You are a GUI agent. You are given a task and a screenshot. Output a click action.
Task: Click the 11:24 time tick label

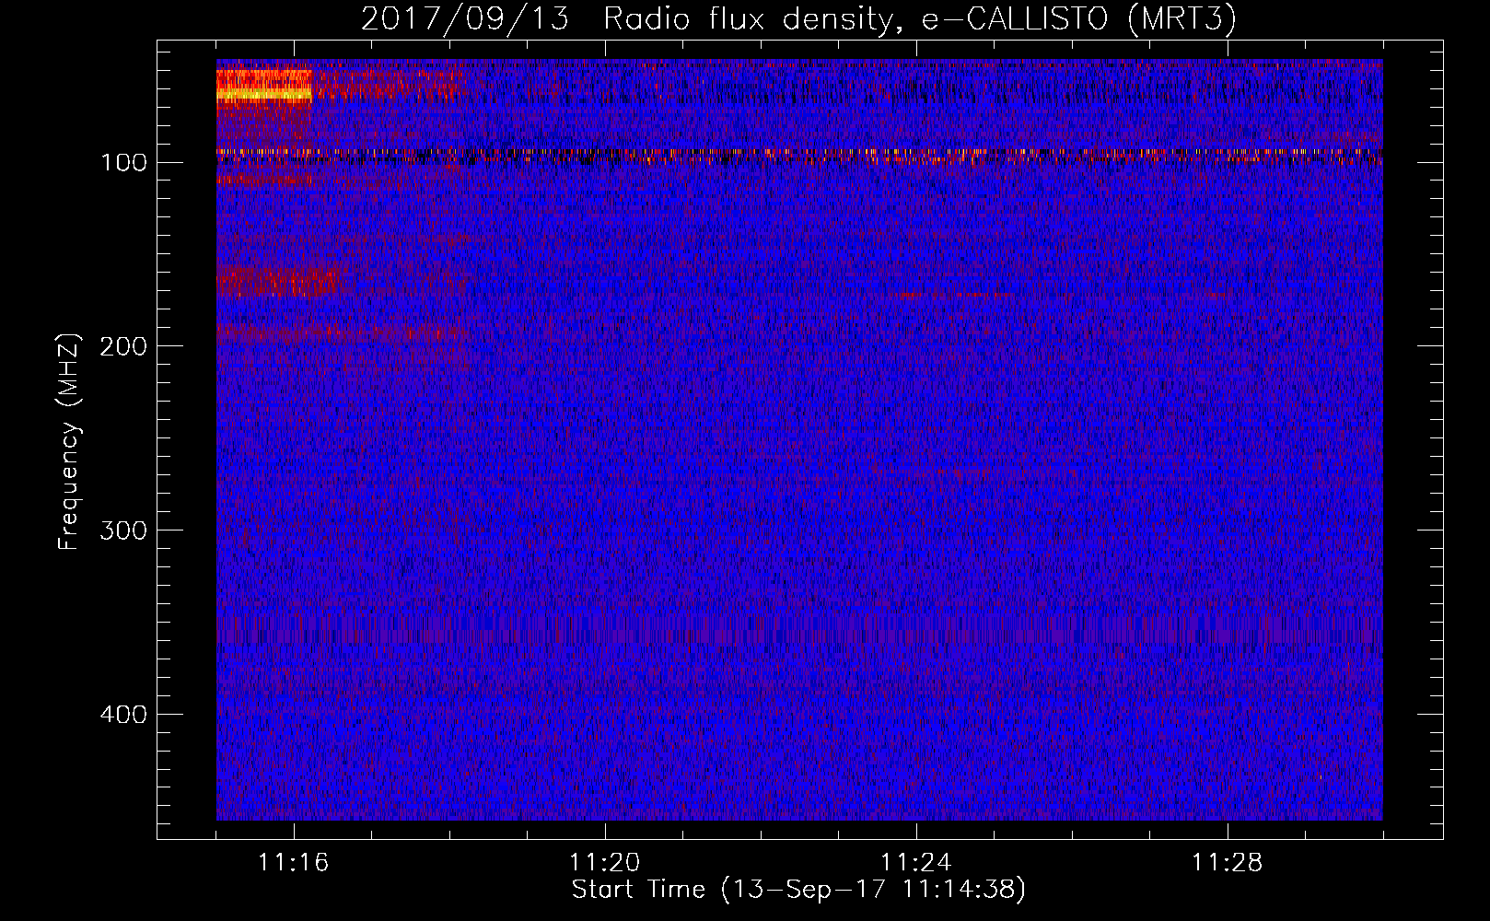916,863
